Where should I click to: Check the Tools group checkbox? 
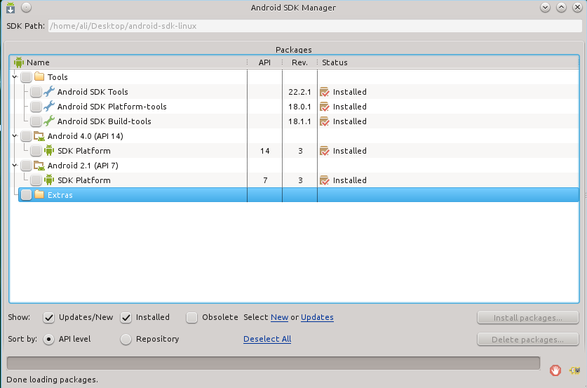point(26,77)
